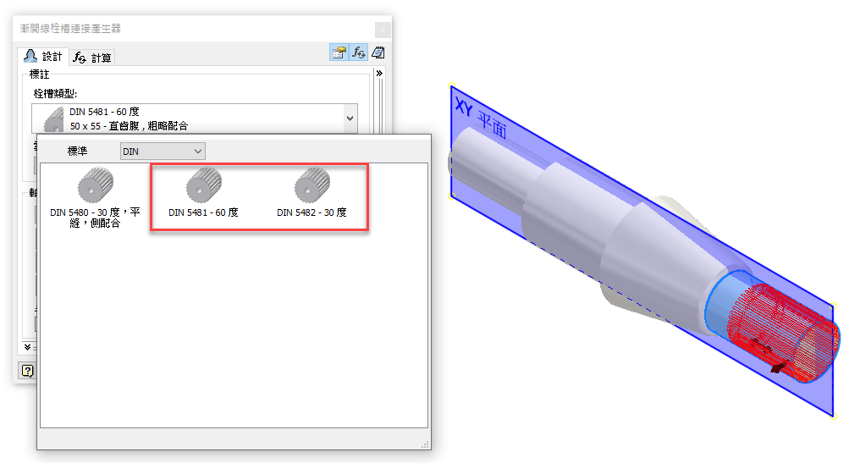Click the File Naming icon in dialog toolbar
The width and height of the screenshot is (849, 463).
click(x=339, y=52)
